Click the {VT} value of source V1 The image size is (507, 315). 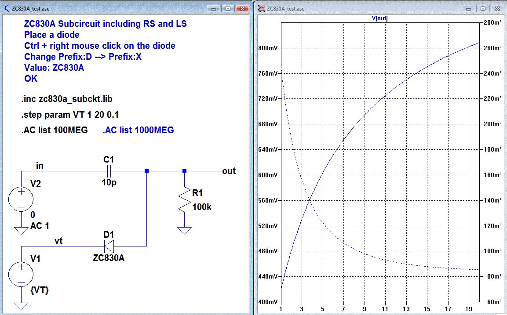click(39, 290)
